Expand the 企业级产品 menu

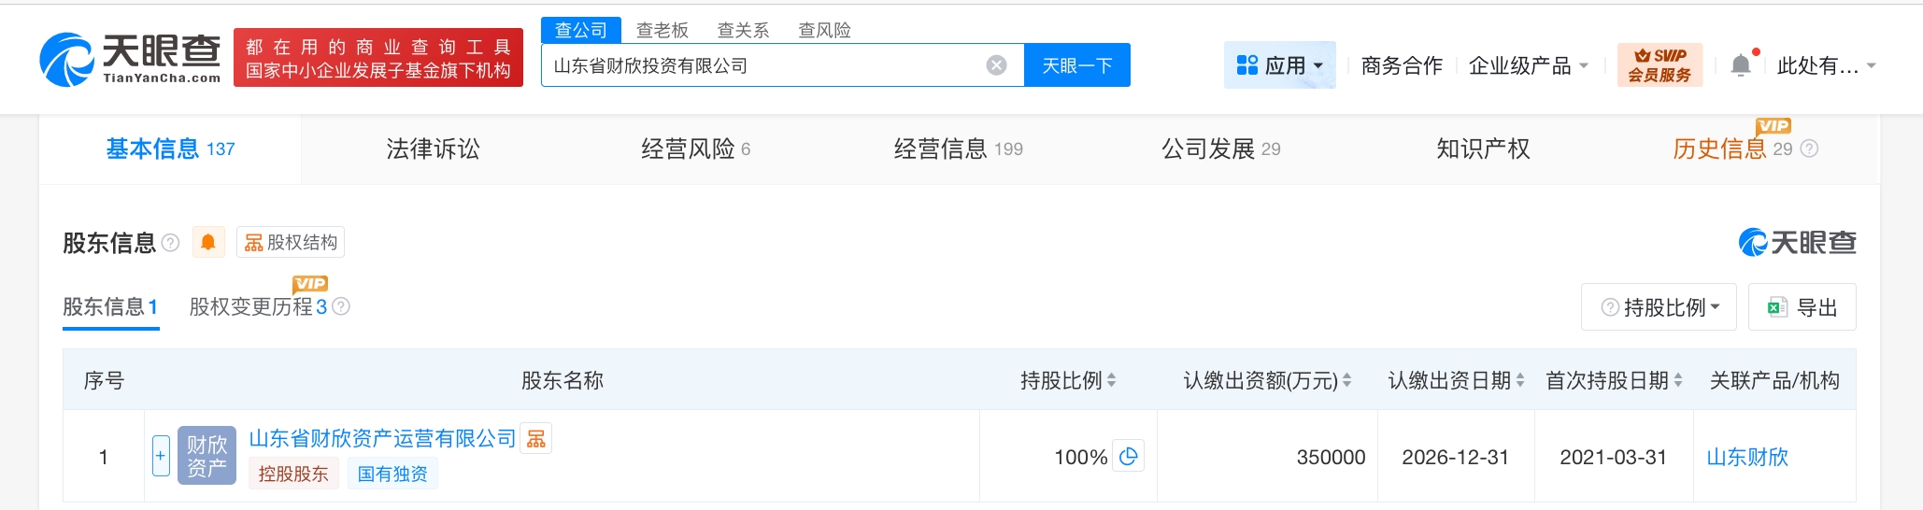click(1528, 65)
